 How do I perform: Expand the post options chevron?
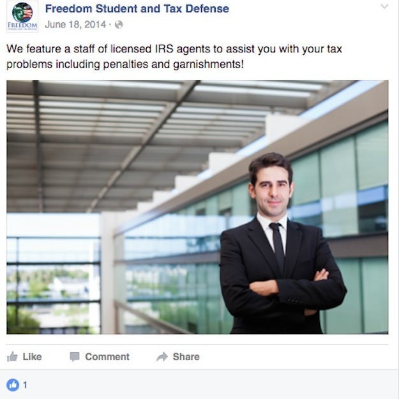pyautogui.click(x=384, y=6)
